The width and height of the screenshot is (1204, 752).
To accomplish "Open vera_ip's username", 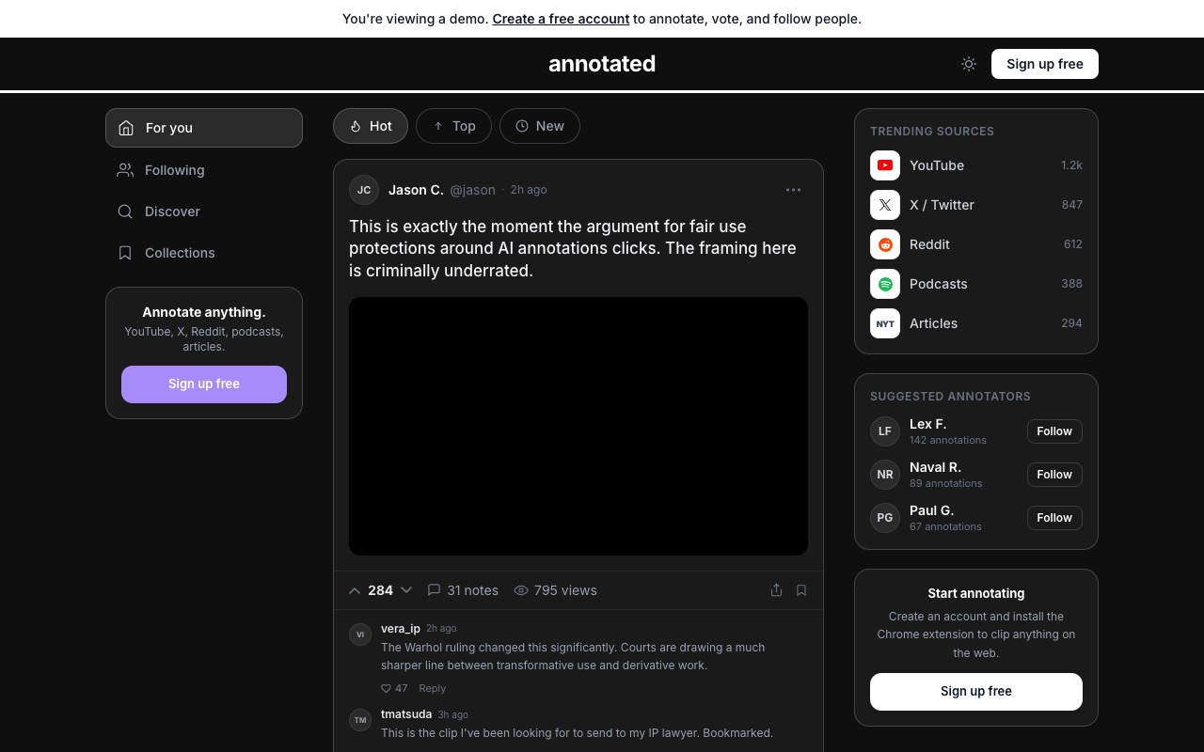I will pos(401,629).
